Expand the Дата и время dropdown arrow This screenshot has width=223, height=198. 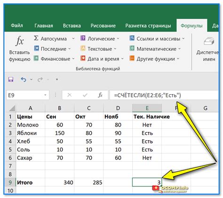pyautogui.click(x=122, y=59)
